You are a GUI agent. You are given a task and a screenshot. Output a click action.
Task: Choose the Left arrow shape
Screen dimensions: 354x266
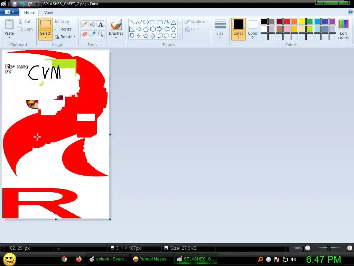click(167, 29)
